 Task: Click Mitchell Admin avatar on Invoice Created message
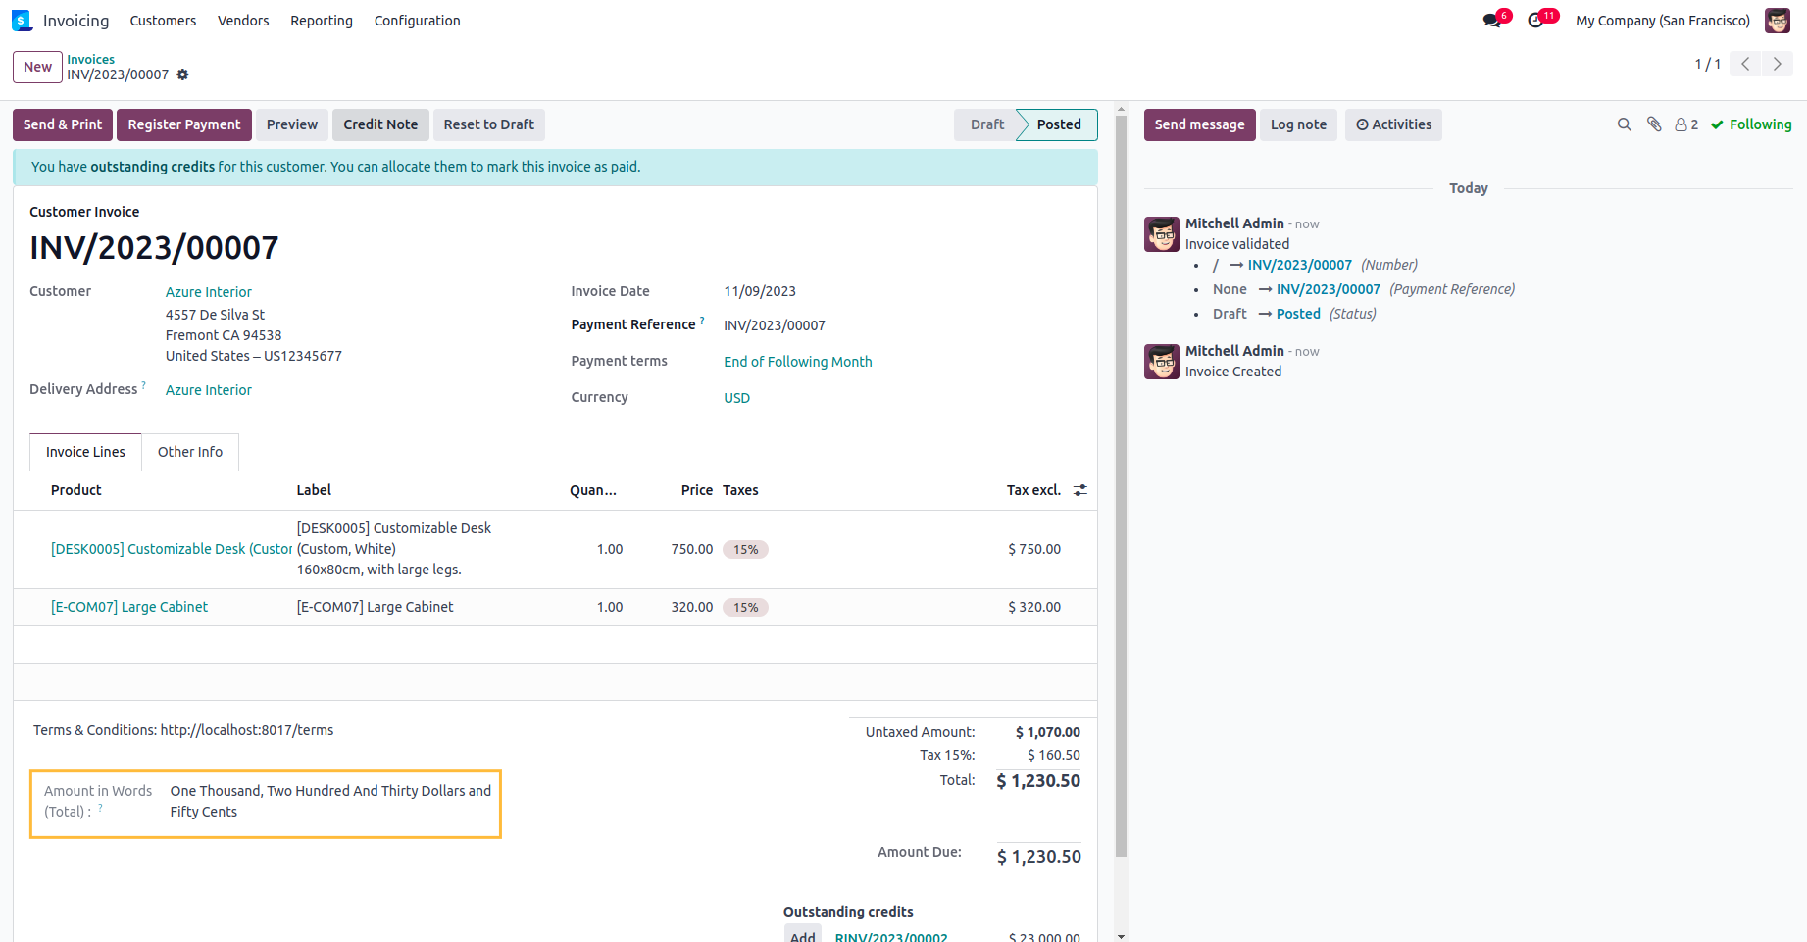[x=1162, y=362]
